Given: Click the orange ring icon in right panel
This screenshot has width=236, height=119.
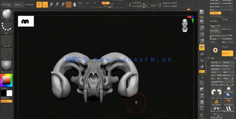Looking at the screenshot, I should pos(215,50).
